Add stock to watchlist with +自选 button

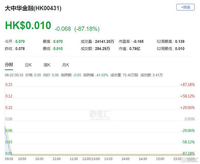[x=185, y=7]
